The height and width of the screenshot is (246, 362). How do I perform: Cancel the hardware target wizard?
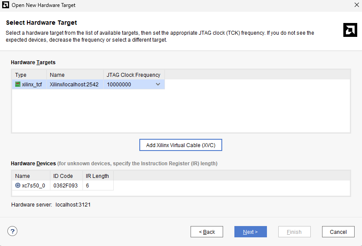(338, 232)
